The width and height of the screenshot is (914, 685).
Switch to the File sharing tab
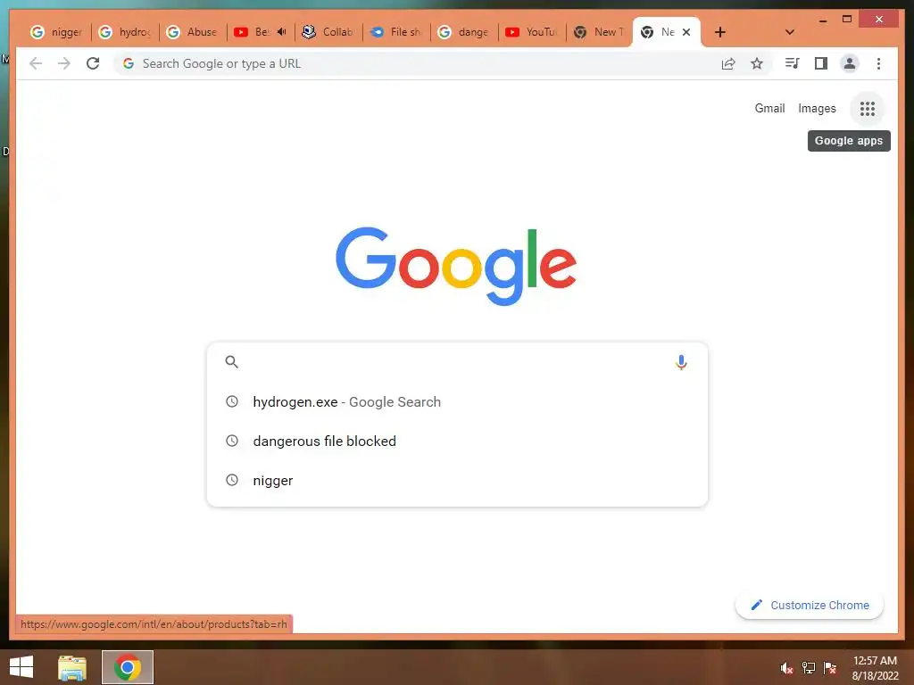pyautogui.click(x=396, y=32)
